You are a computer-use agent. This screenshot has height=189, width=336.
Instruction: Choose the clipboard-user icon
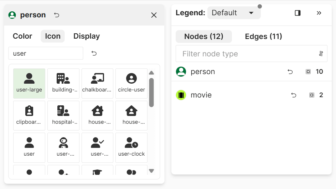29,116
